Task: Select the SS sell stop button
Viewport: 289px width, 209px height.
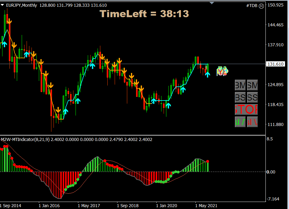Action: tap(252, 97)
